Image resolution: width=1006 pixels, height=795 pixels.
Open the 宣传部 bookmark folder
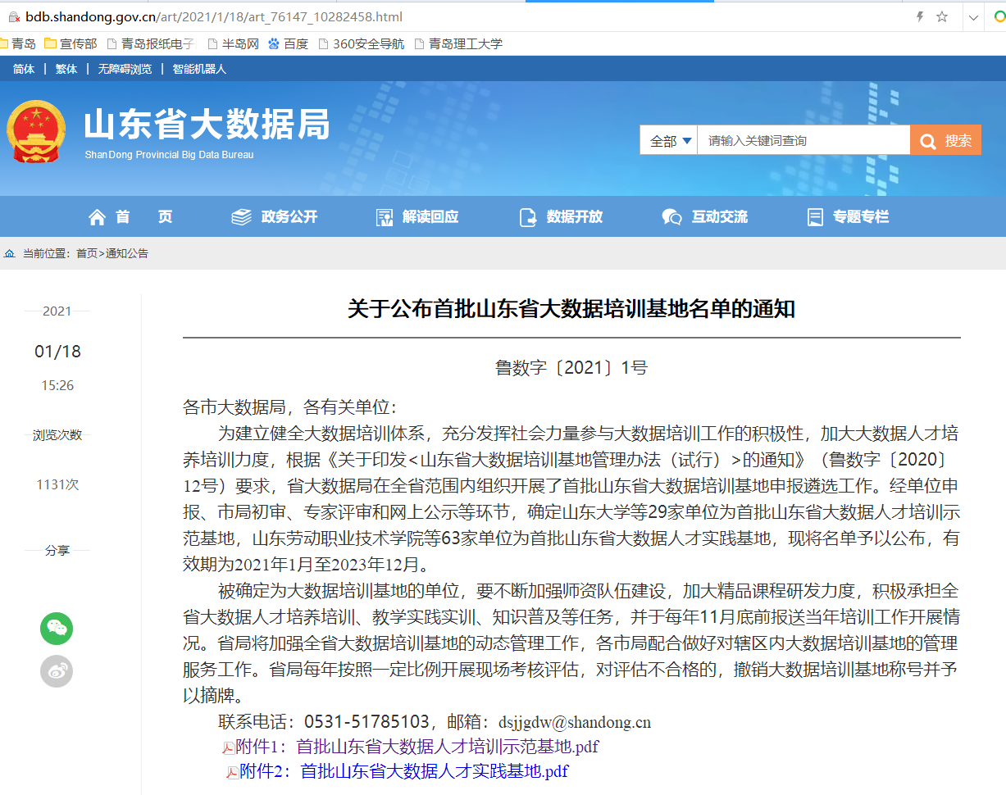pos(71,44)
